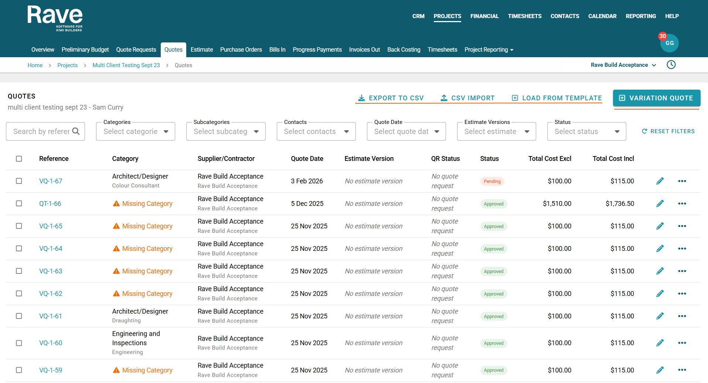
Task: Open the three-dot menu for QT-1-66
Action: (682, 204)
